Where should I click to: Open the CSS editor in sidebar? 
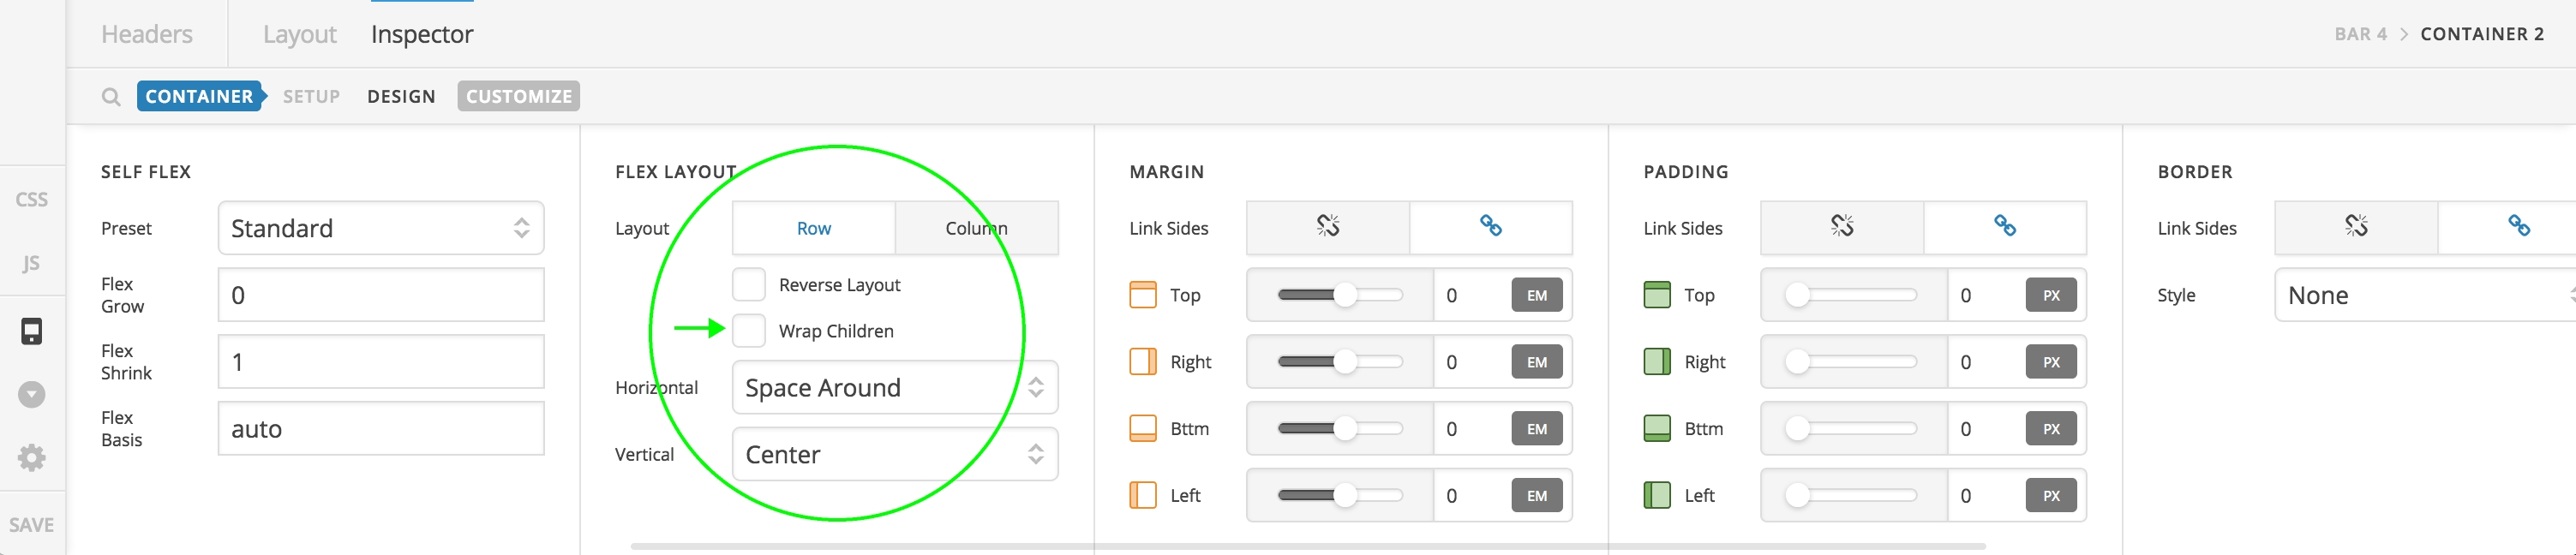point(31,199)
